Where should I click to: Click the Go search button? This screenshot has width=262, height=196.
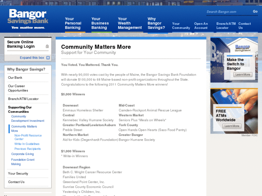click(x=255, y=12)
